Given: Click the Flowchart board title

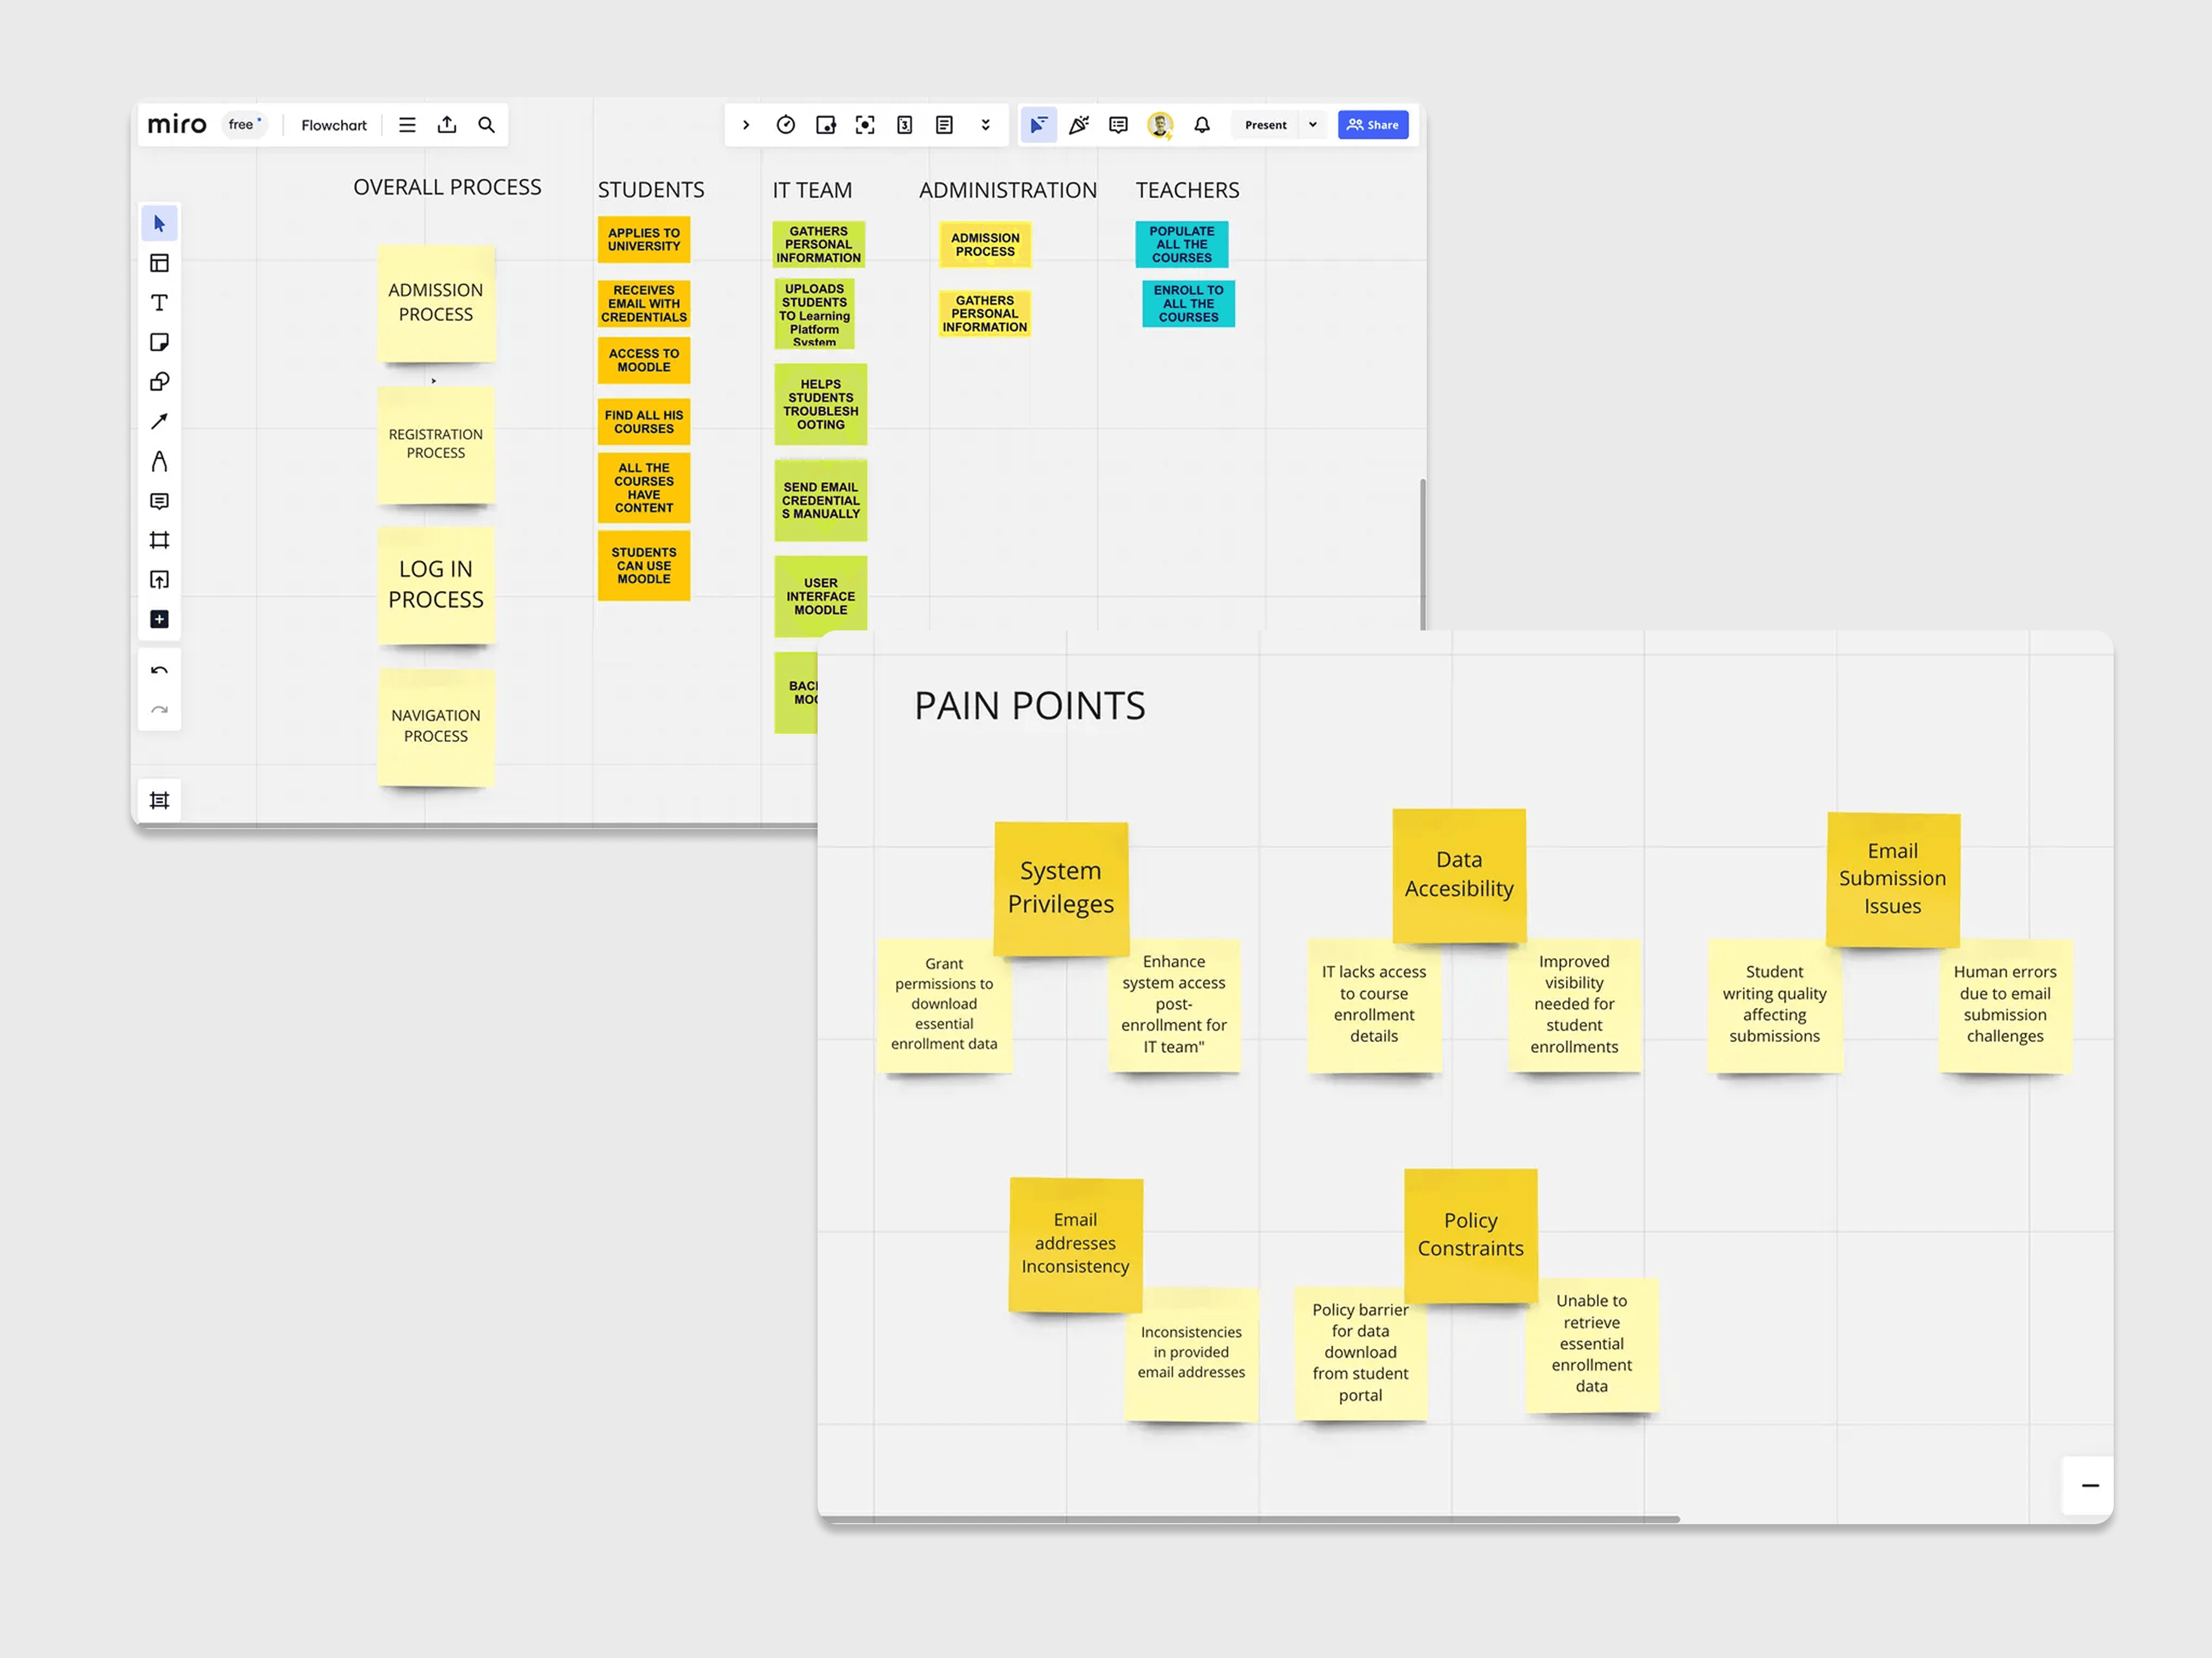Looking at the screenshot, I should click(x=334, y=125).
